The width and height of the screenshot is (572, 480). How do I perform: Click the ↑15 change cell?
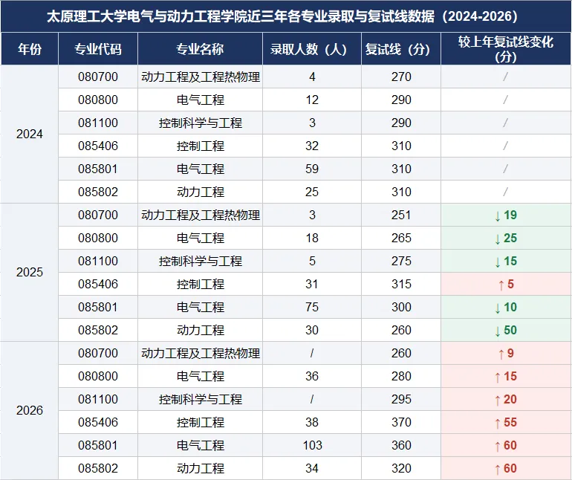(x=506, y=376)
